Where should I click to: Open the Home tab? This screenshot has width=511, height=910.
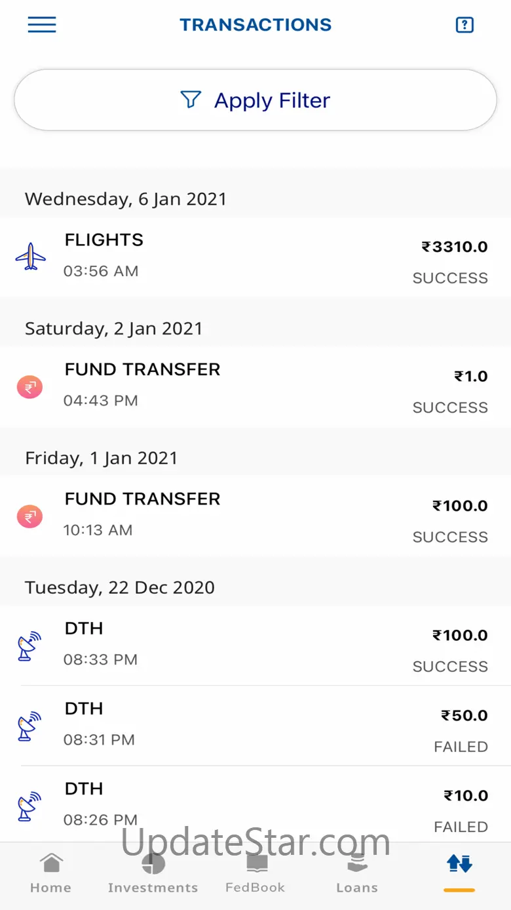coord(50,873)
